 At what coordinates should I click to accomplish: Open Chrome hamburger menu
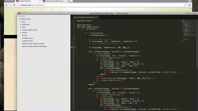pyautogui.click(x=190, y=5)
